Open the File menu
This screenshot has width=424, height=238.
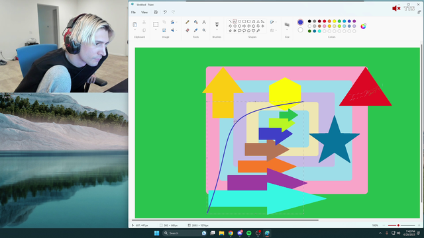pos(133,12)
